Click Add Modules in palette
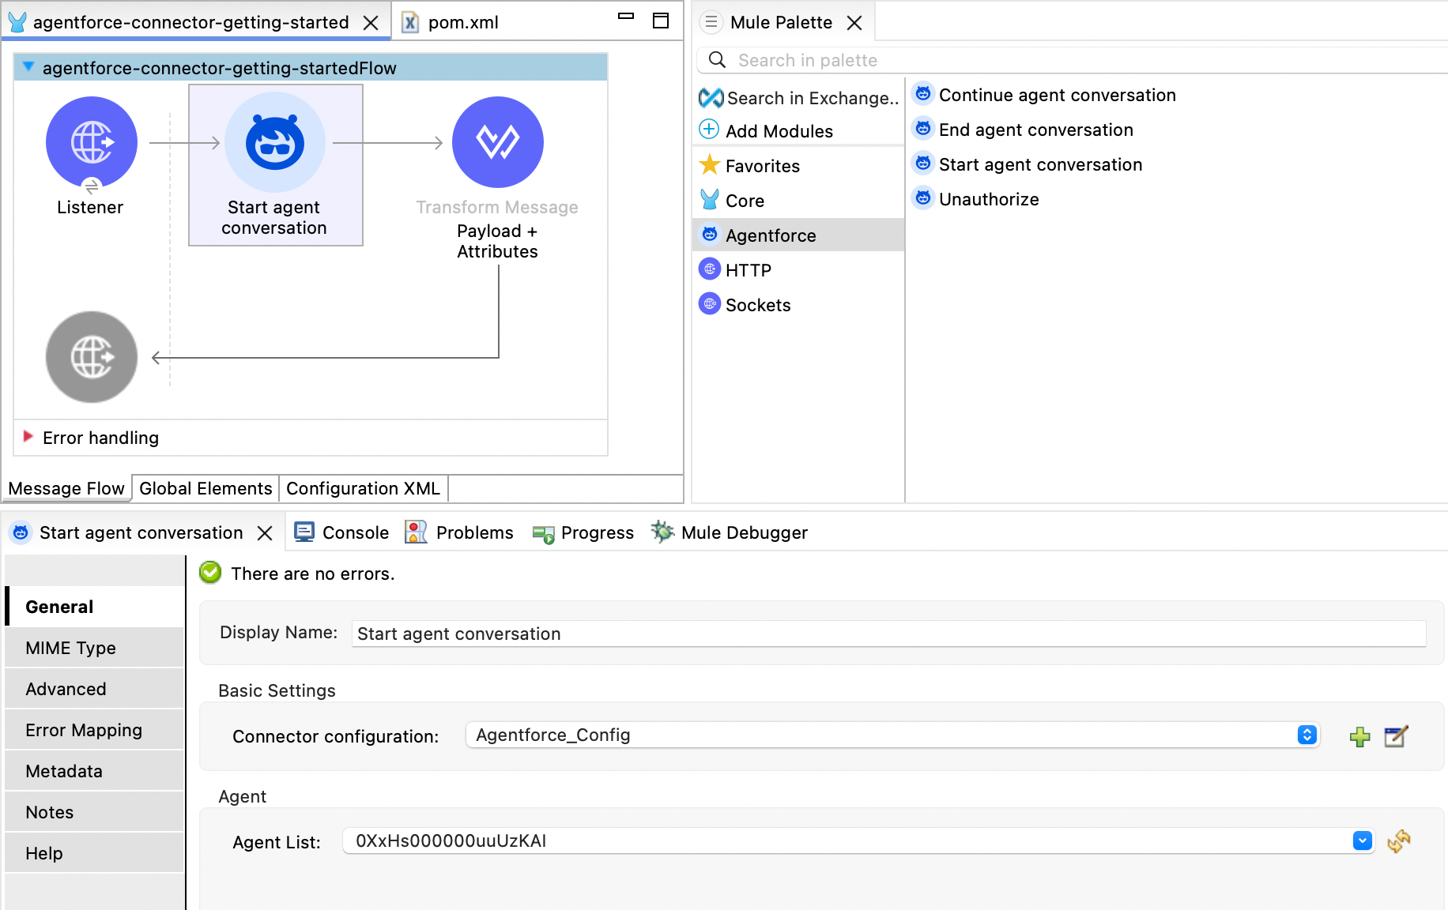 click(x=766, y=131)
